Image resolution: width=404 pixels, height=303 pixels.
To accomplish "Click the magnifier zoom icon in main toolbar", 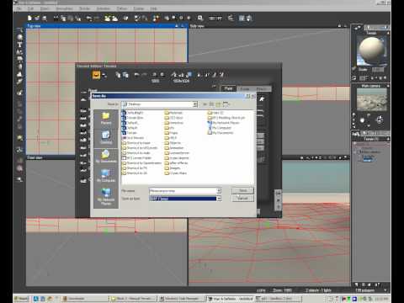I will 200,19.
